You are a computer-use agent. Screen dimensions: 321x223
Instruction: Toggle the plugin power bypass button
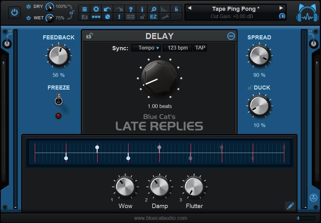click(x=14, y=12)
